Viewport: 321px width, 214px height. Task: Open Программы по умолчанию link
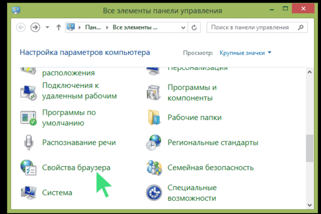tap(69, 118)
